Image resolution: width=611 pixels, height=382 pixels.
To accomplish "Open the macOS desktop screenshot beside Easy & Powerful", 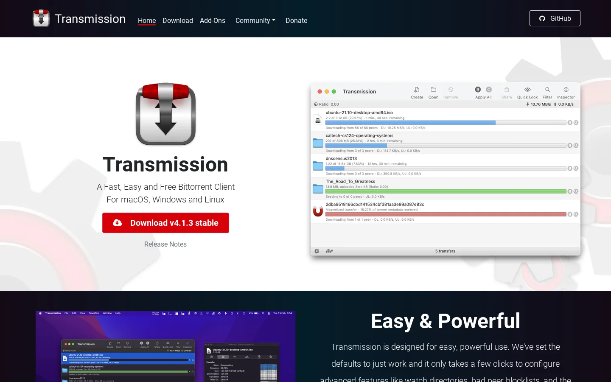I will coord(165,346).
